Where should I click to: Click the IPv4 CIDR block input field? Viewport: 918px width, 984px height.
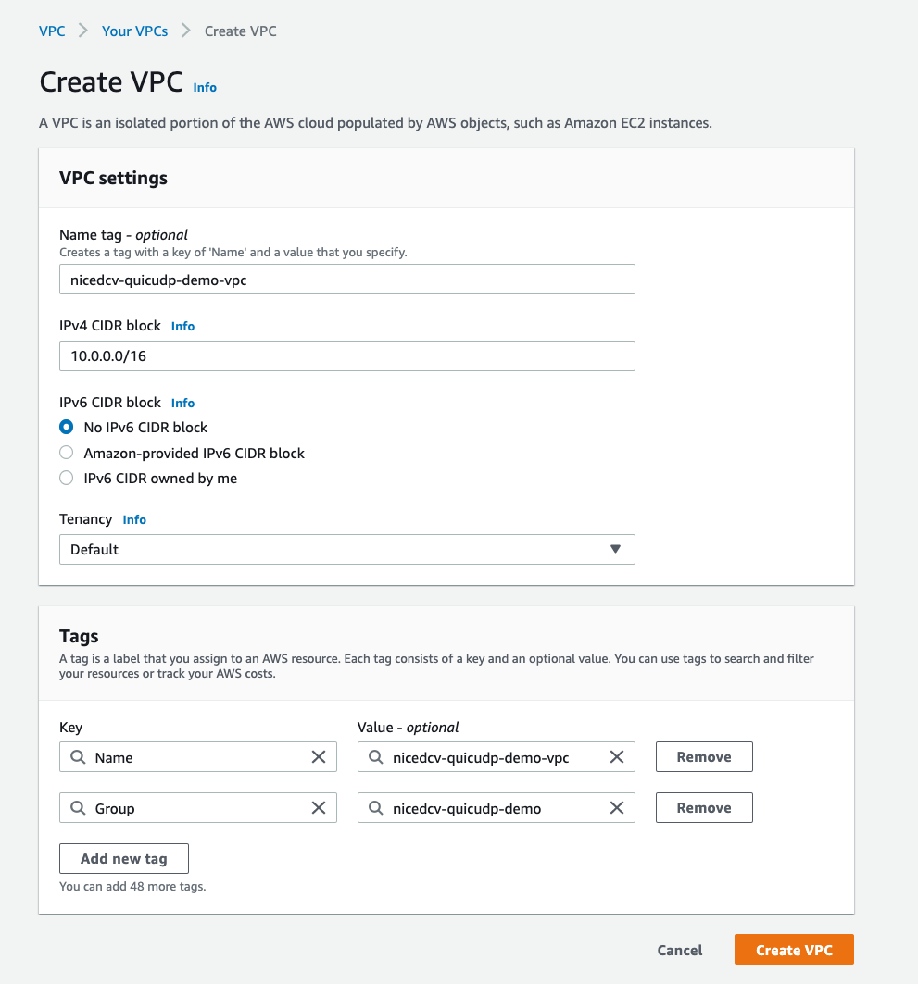pyautogui.click(x=346, y=355)
